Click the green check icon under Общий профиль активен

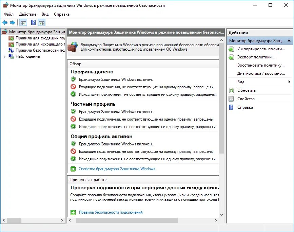[73, 159]
